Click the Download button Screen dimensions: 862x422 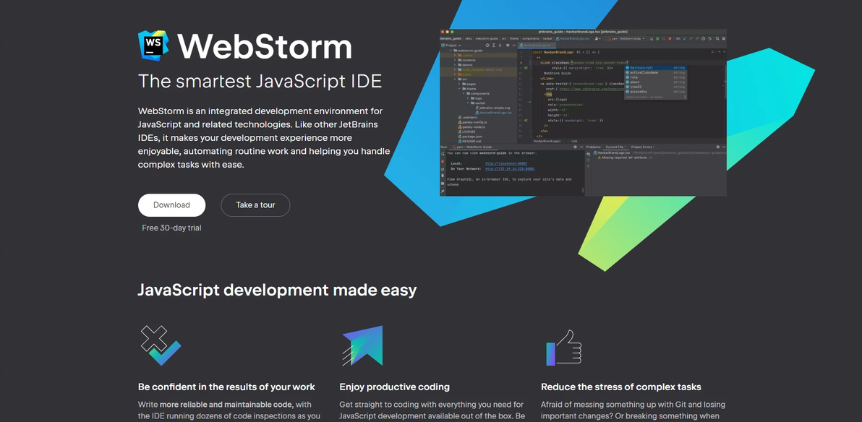171,205
